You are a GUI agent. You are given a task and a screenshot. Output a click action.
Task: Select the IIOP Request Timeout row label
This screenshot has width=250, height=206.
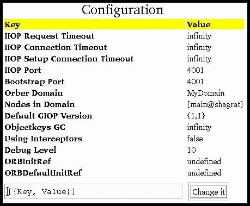50,36
